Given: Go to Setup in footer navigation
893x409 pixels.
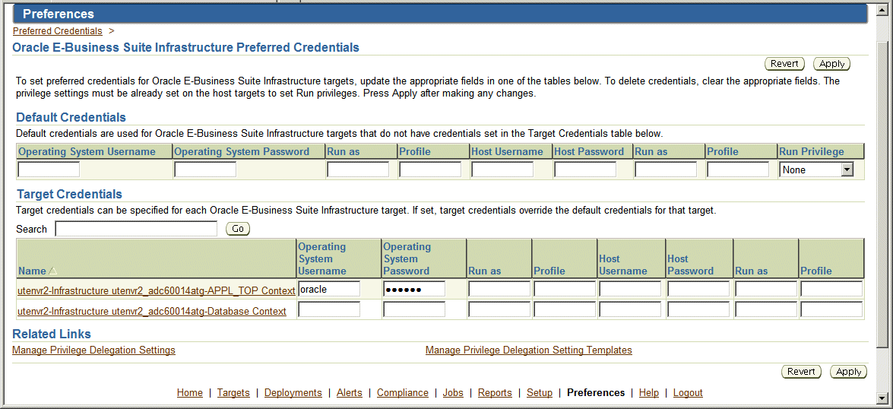Looking at the screenshot, I should (x=540, y=392).
